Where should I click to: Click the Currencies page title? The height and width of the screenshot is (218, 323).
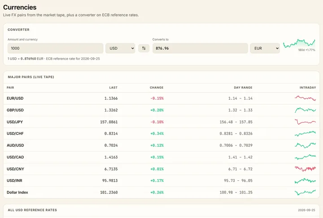pos(20,8)
